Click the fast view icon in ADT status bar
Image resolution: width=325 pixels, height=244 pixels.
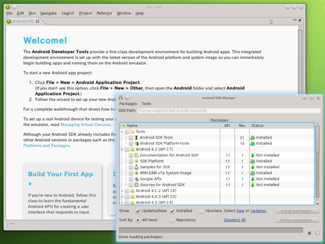tap(12, 225)
